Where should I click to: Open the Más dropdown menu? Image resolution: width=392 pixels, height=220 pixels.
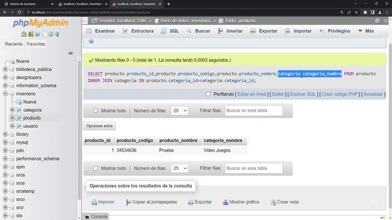click(366, 31)
